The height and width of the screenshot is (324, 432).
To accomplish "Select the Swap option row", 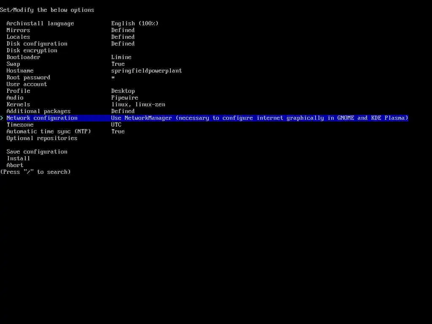I will click(13, 64).
